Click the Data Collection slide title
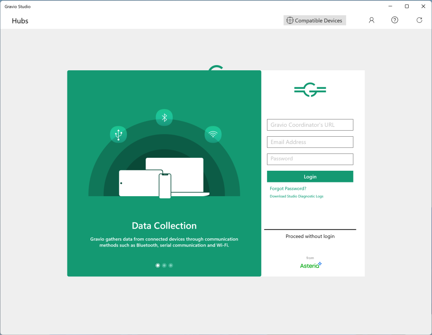The height and width of the screenshot is (335, 432). 164,226
